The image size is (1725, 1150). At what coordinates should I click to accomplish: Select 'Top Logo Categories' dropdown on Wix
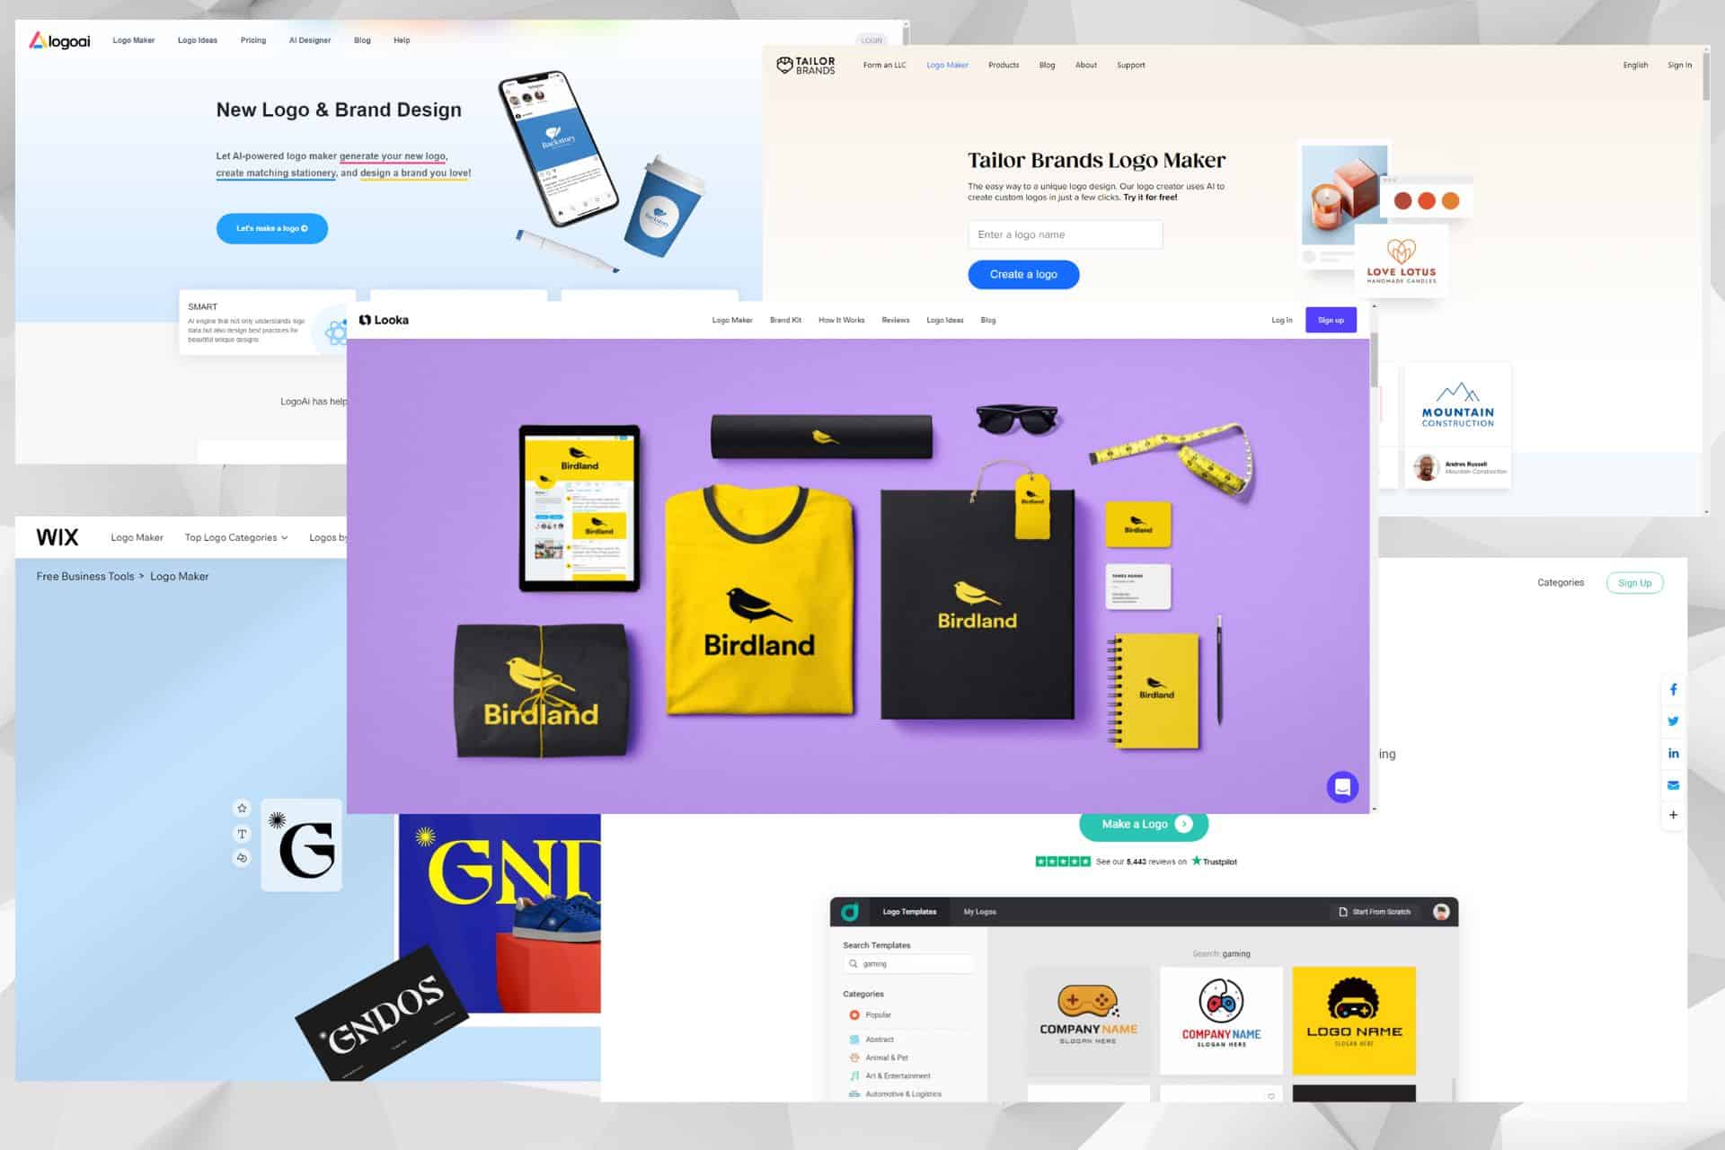[x=234, y=538]
